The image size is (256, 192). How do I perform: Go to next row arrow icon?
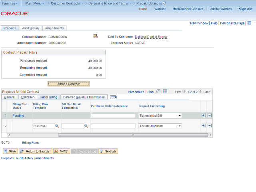[x=200, y=91]
